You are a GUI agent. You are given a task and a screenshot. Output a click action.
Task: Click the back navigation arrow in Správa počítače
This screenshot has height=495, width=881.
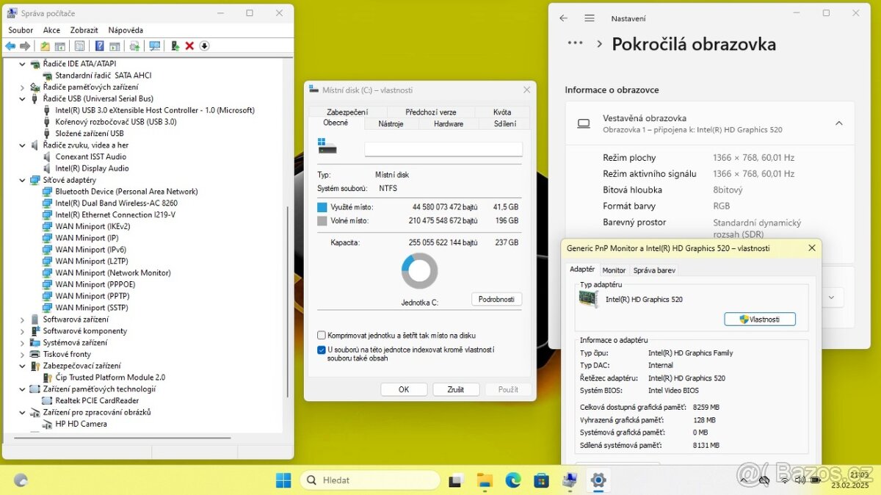[10, 46]
